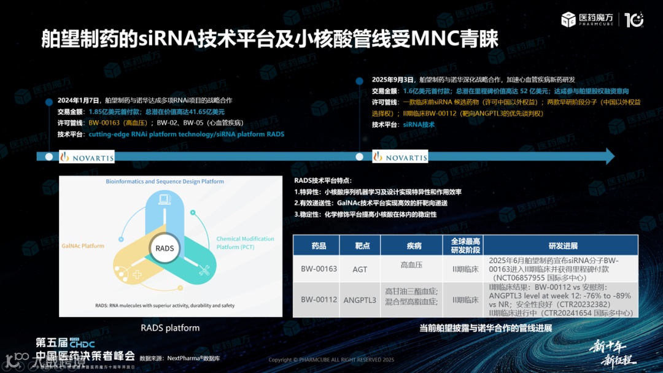Click the Chemical Modification Platform (PCT) label
663x373 pixels.
[245, 243]
